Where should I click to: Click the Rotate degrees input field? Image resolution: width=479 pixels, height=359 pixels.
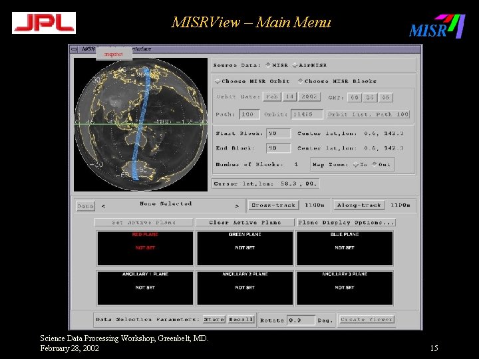pos(301,320)
